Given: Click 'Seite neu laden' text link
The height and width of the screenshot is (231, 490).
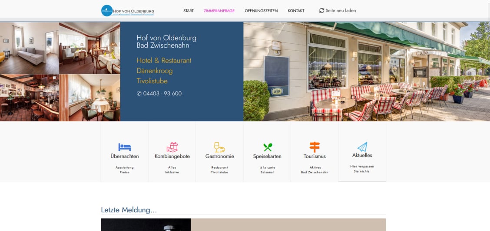Looking at the screenshot, I should coord(341,10).
